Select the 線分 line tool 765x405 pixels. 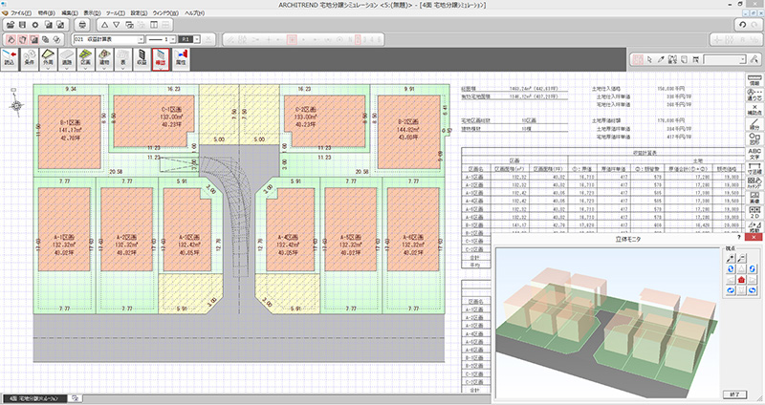point(754,124)
